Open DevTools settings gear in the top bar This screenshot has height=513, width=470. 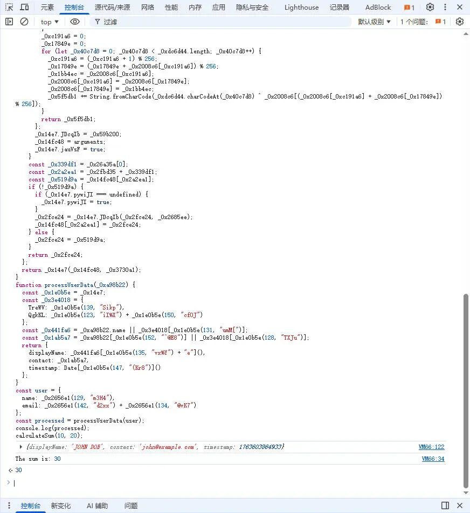pos(430,7)
